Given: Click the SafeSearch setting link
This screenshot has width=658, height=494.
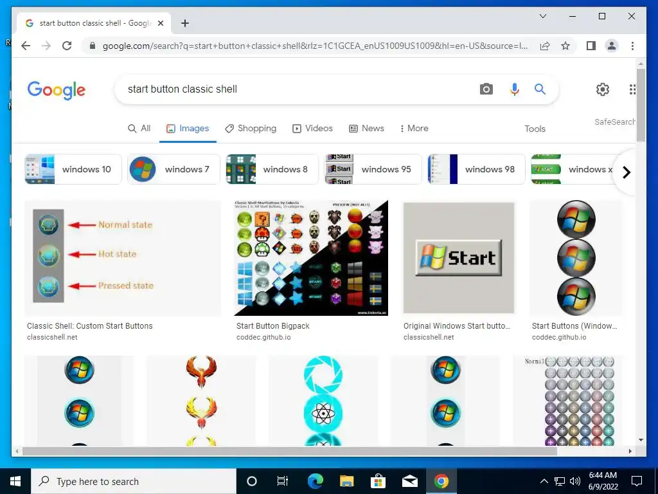Looking at the screenshot, I should click(615, 122).
